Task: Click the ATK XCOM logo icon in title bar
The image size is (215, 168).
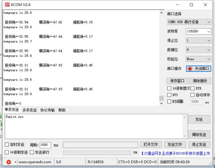Action: point(7,4)
